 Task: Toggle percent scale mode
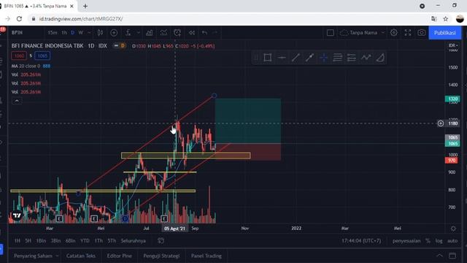pyautogui.click(x=428, y=240)
